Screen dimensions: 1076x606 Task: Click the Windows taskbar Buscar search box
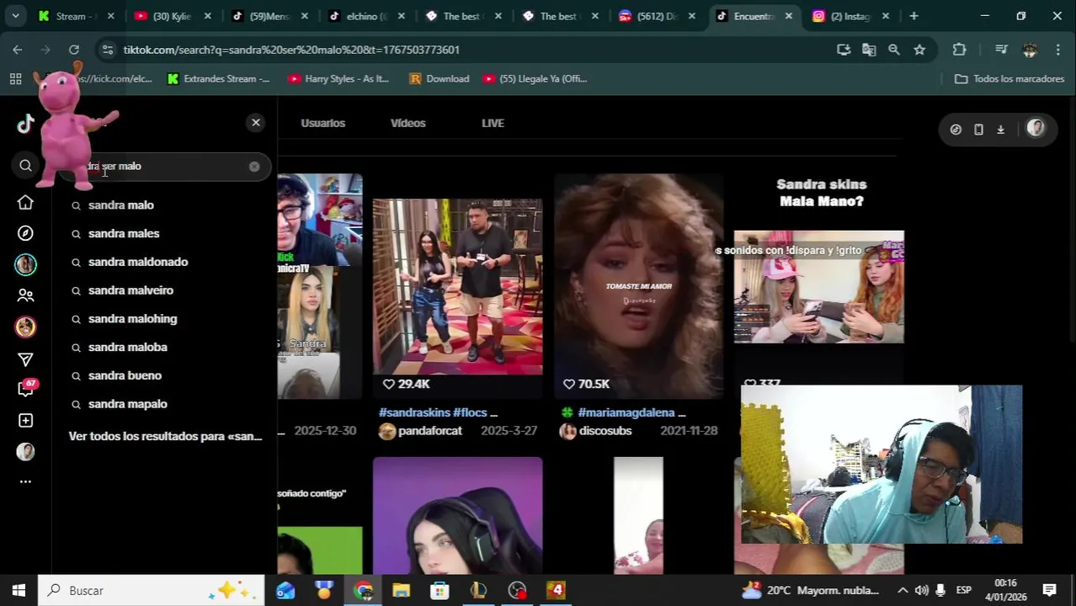pos(152,590)
